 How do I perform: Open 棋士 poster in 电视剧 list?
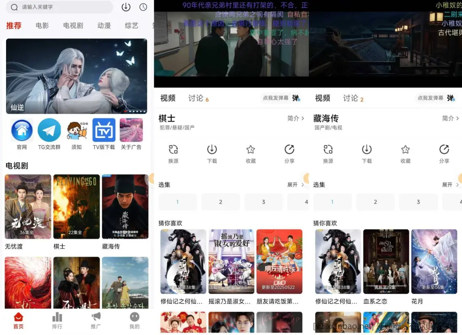(x=76, y=206)
